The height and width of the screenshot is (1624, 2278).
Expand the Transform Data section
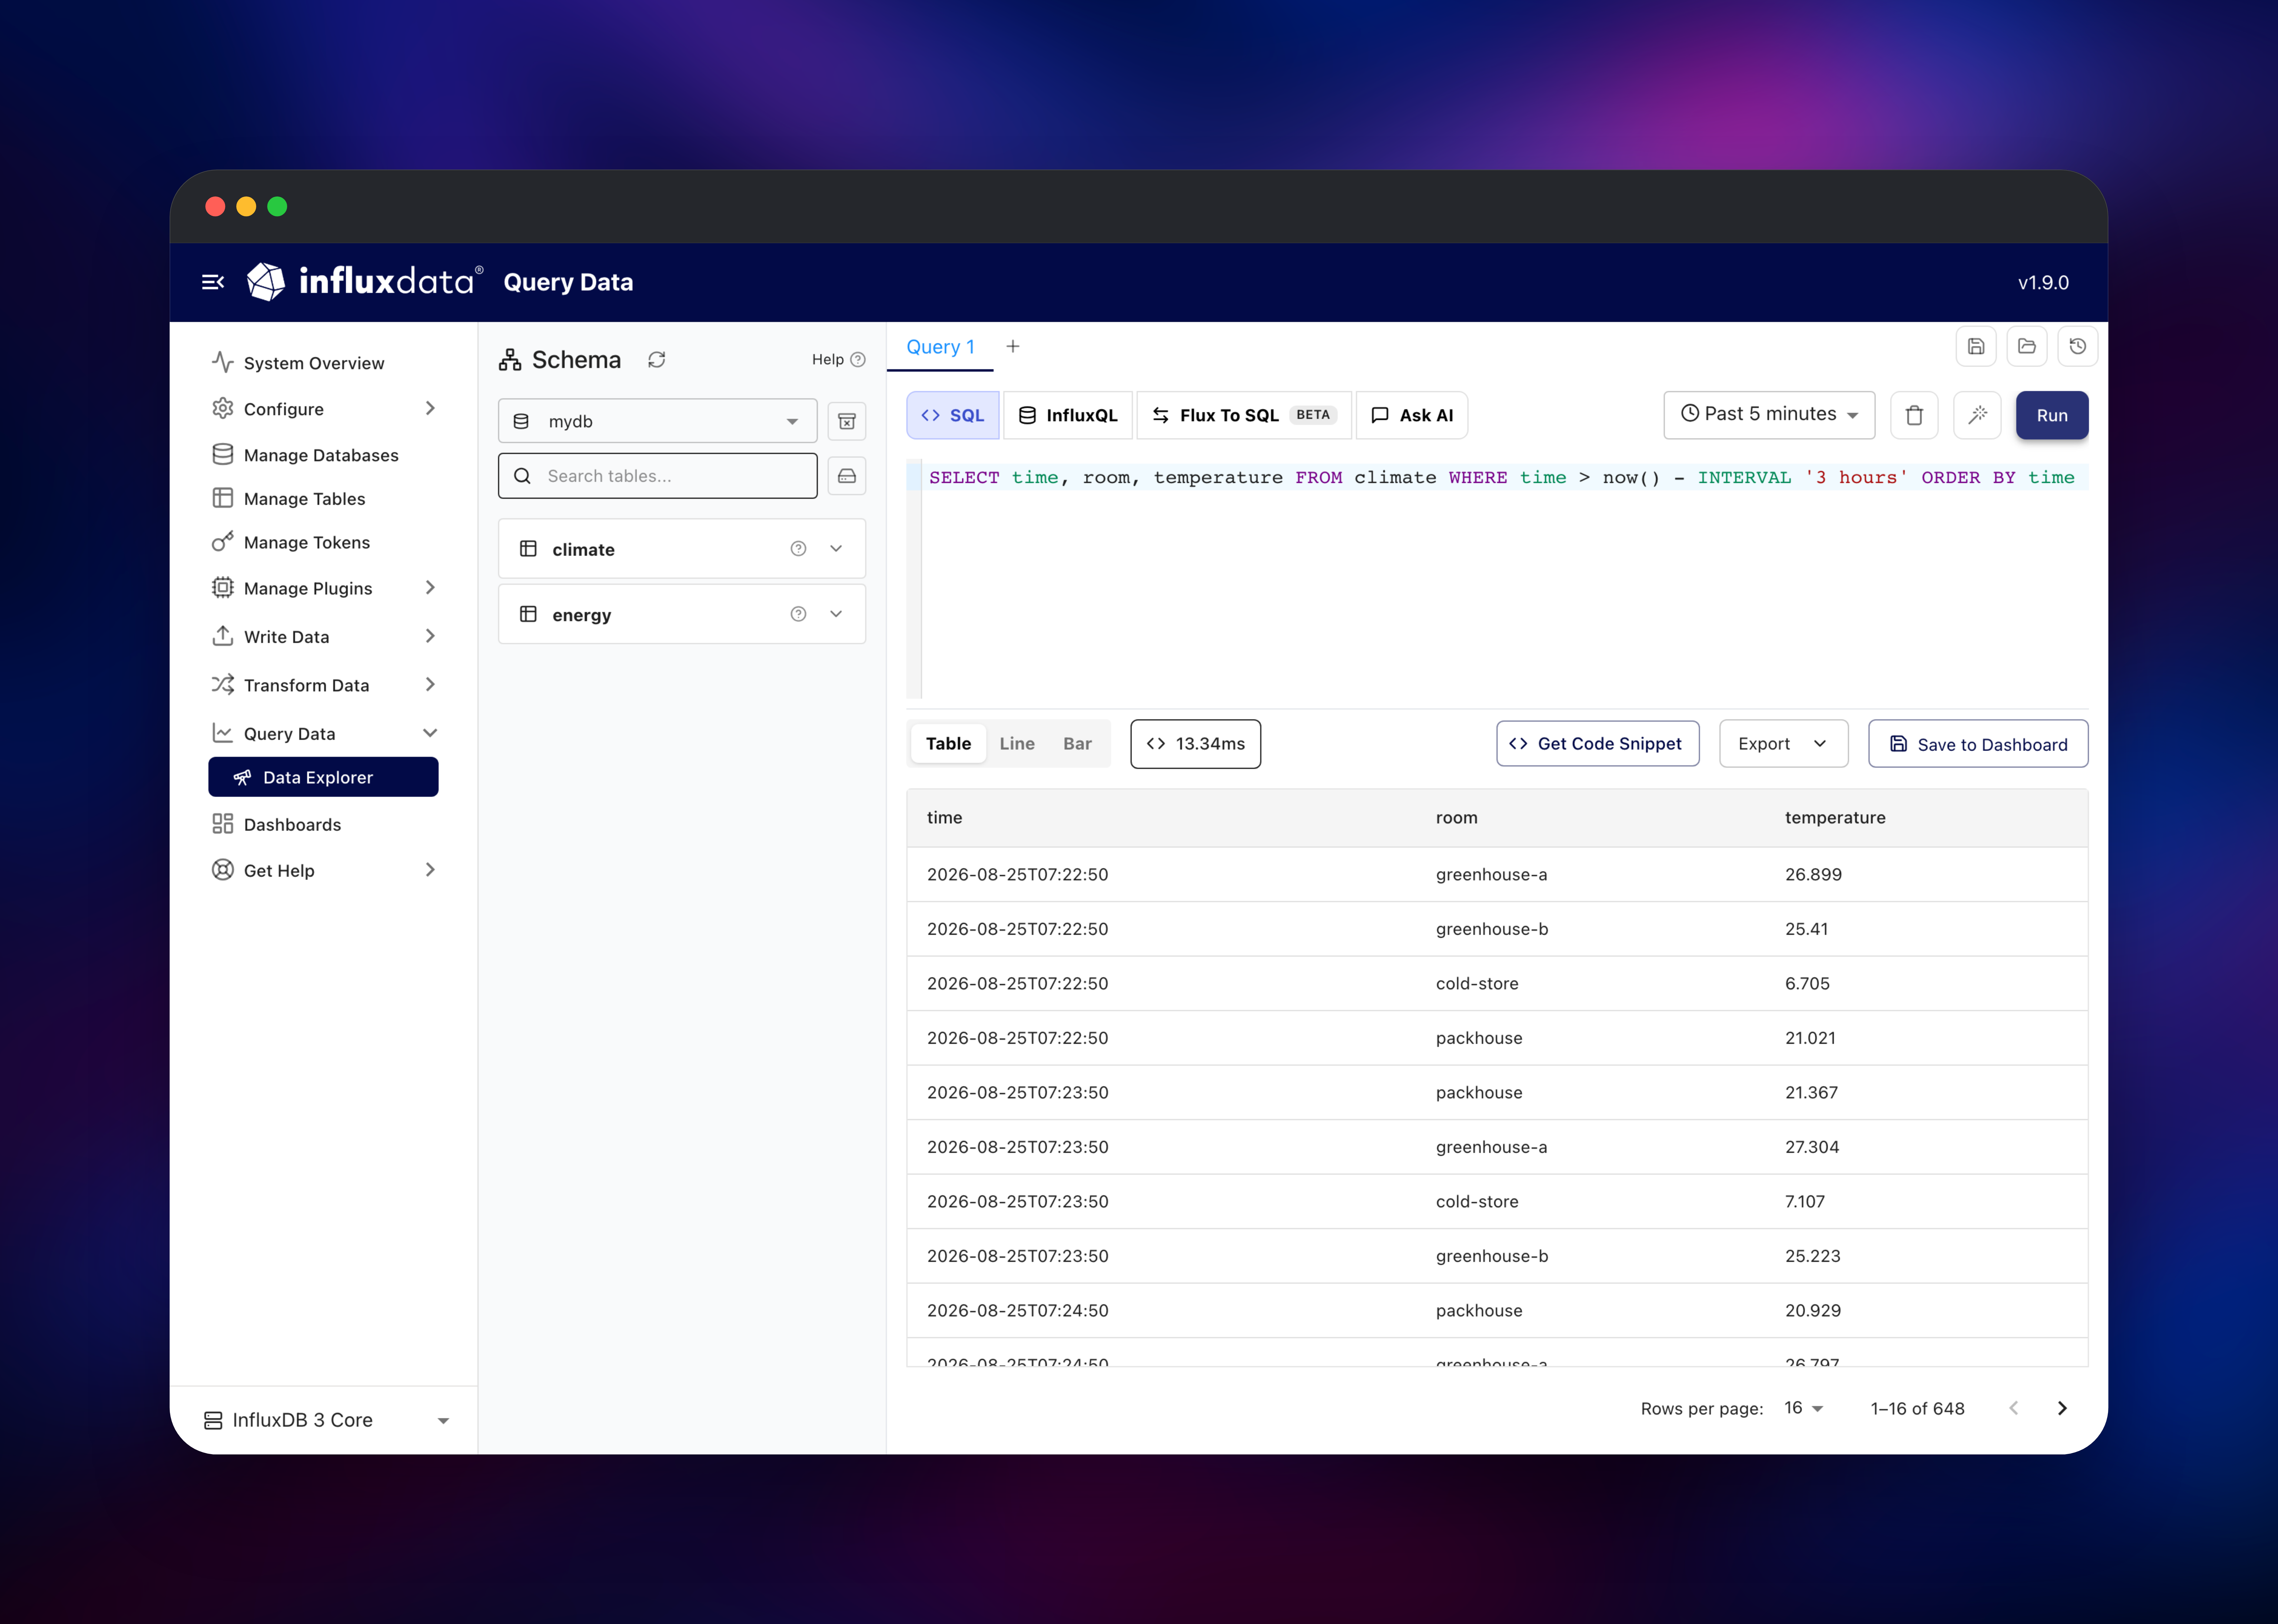coord(323,685)
